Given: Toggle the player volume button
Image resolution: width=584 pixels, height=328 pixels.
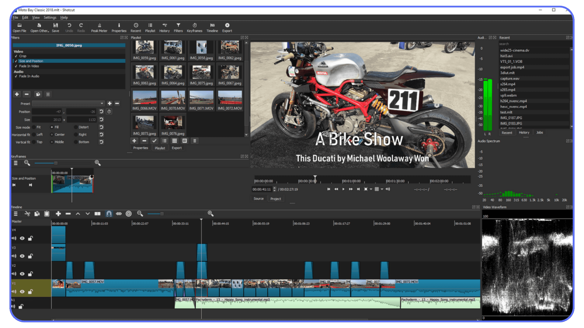Looking at the screenshot, I should tap(388, 189).
